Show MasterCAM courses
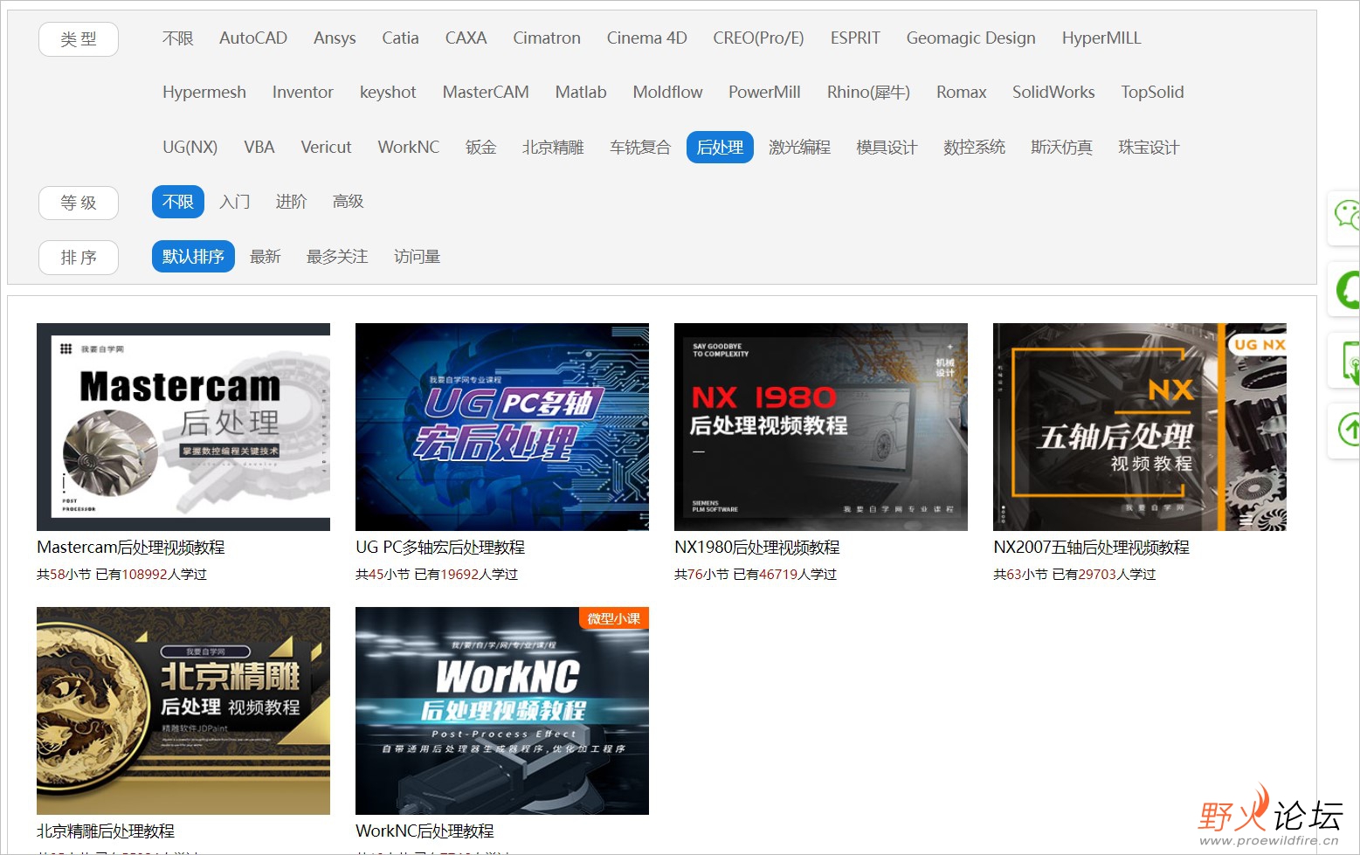This screenshot has width=1360, height=855. [486, 93]
